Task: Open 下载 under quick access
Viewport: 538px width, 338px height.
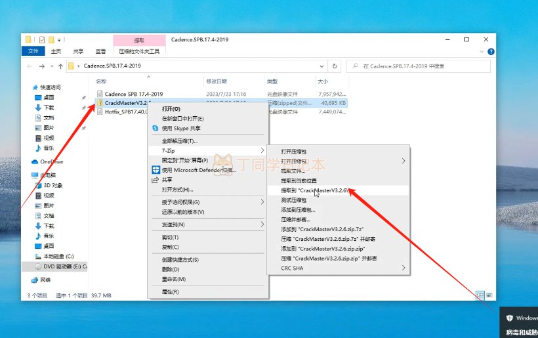Action: [x=49, y=108]
